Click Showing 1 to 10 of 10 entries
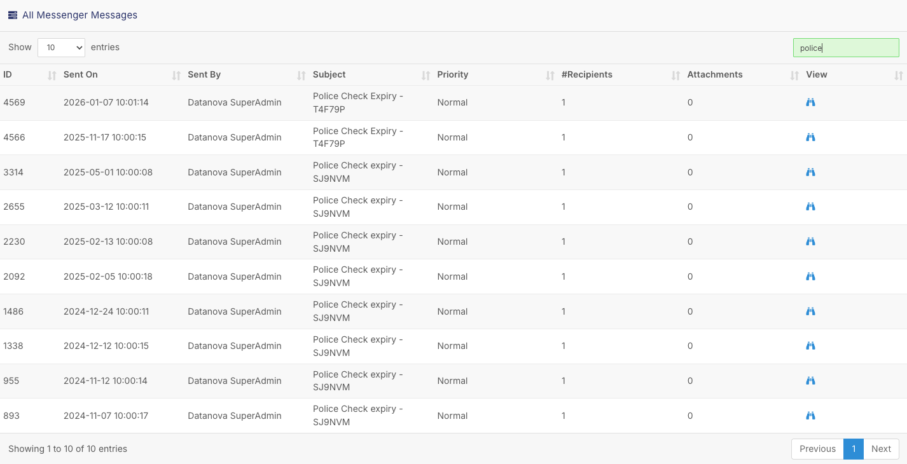The image size is (907, 464). click(x=67, y=449)
